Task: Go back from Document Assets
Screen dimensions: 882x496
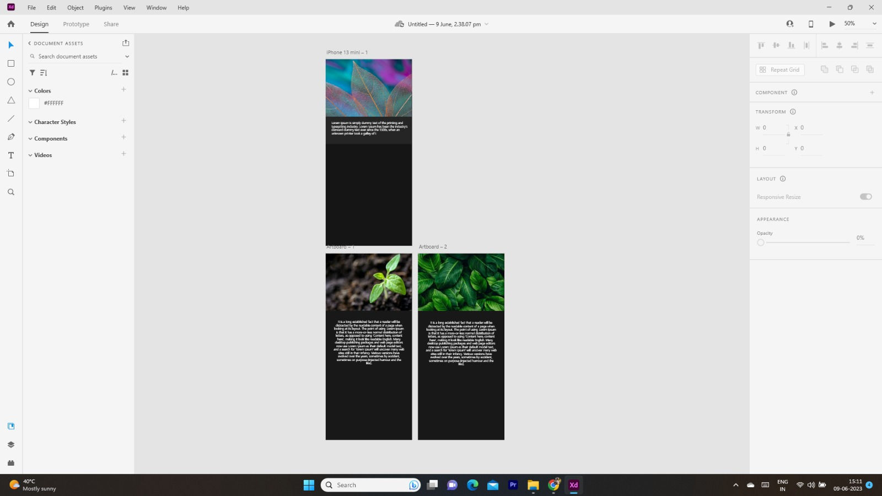Action: (30, 43)
